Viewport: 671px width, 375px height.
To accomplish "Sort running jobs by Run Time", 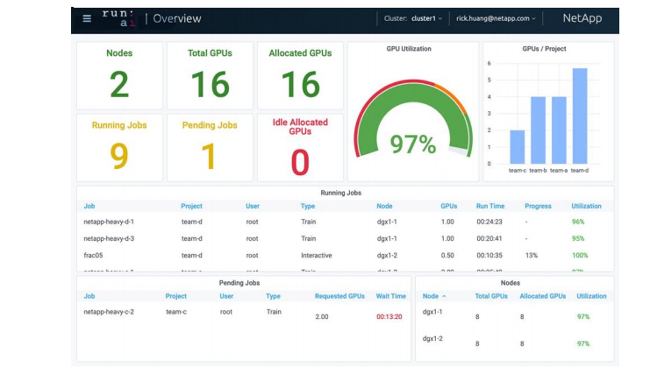I will 490,206.
